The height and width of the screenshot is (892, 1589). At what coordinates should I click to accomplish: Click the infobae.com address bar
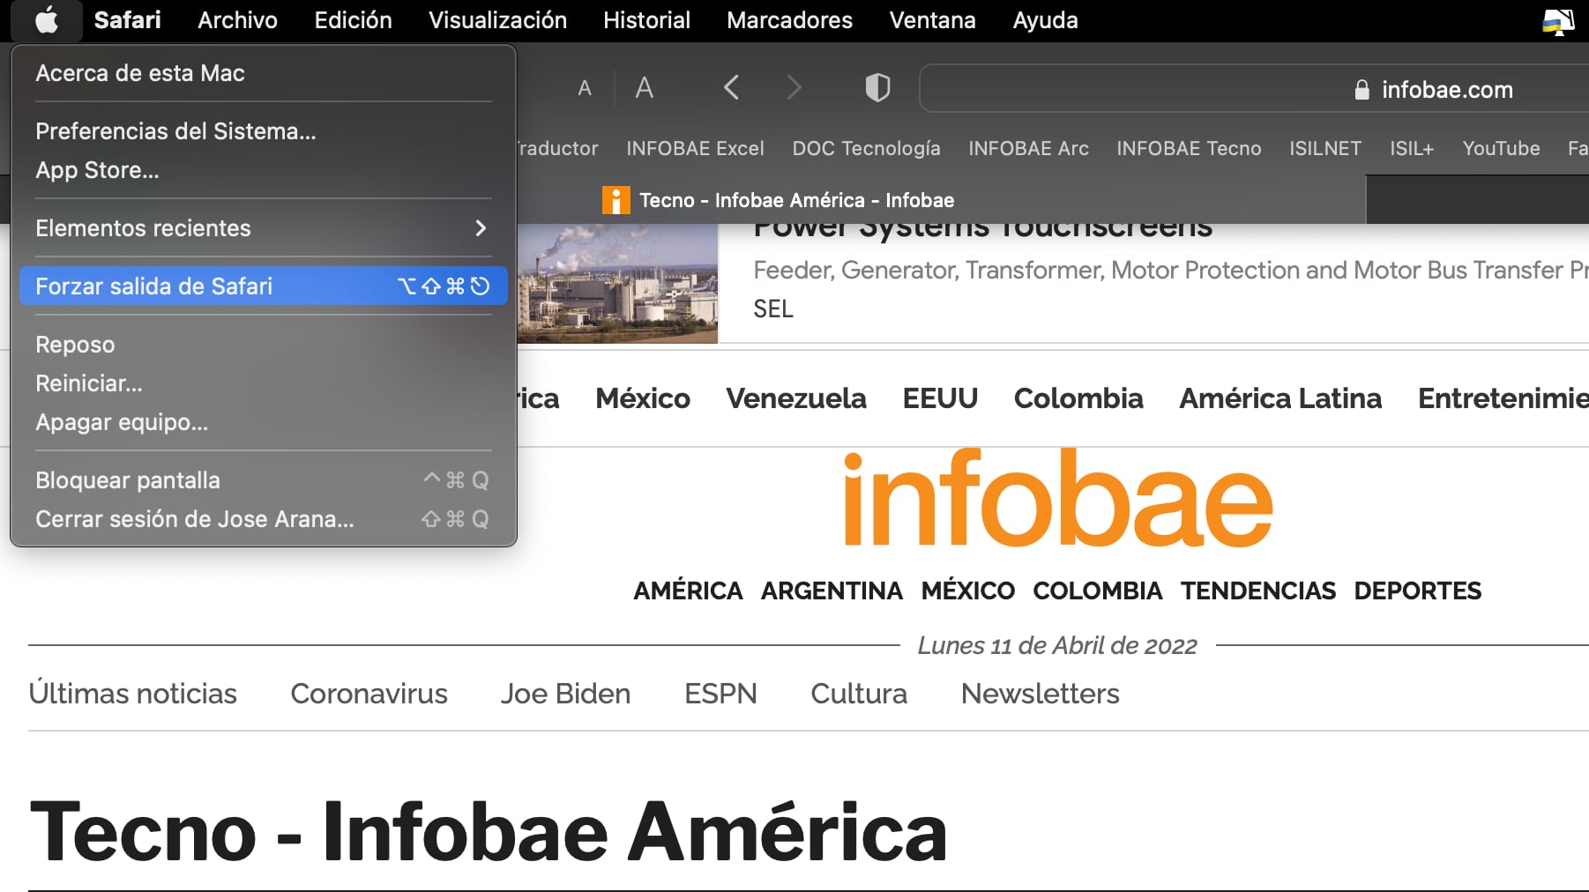coord(1252,89)
